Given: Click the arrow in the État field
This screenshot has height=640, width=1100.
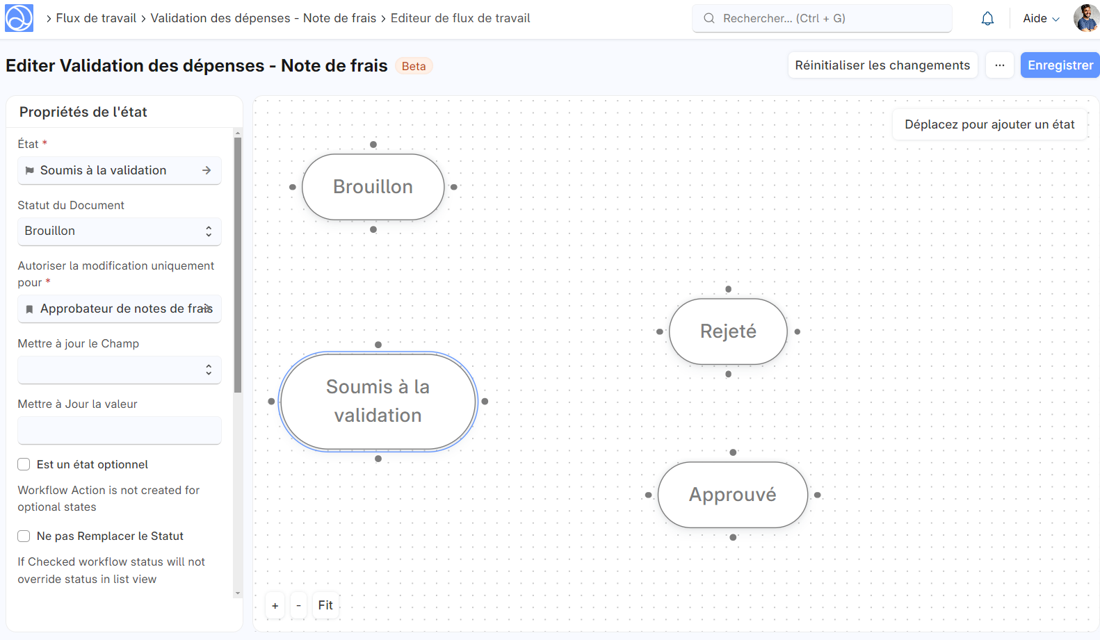Looking at the screenshot, I should (207, 170).
